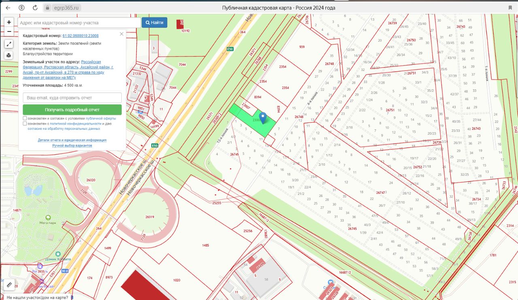Select parcel labeled 26320
Viewport: 518px width, 300px height.
tap(91, 180)
